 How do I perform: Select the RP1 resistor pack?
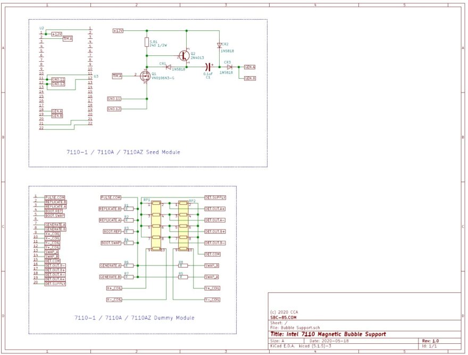156,226
